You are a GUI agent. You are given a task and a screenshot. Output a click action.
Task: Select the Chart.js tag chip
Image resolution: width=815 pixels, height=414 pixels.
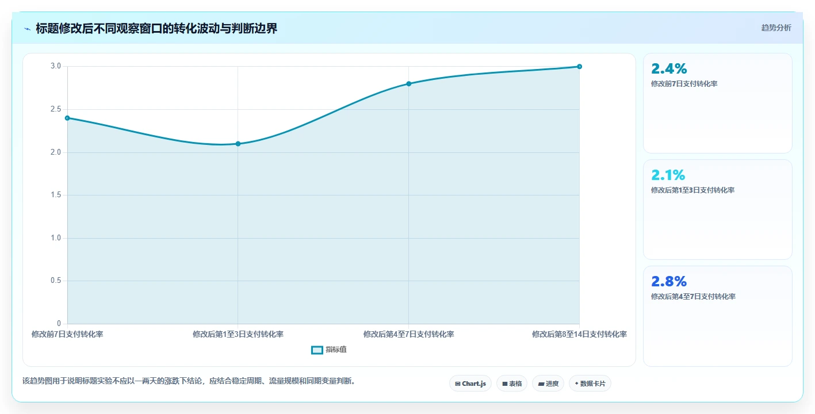pyautogui.click(x=470, y=384)
